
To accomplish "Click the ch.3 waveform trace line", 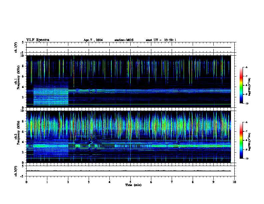I will pos(129,171).
